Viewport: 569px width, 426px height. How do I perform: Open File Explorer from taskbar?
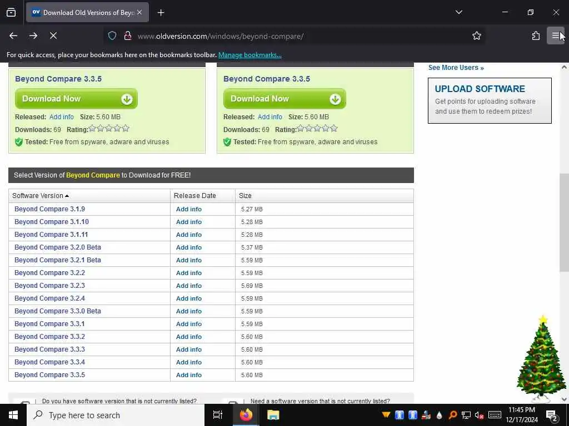(x=273, y=415)
